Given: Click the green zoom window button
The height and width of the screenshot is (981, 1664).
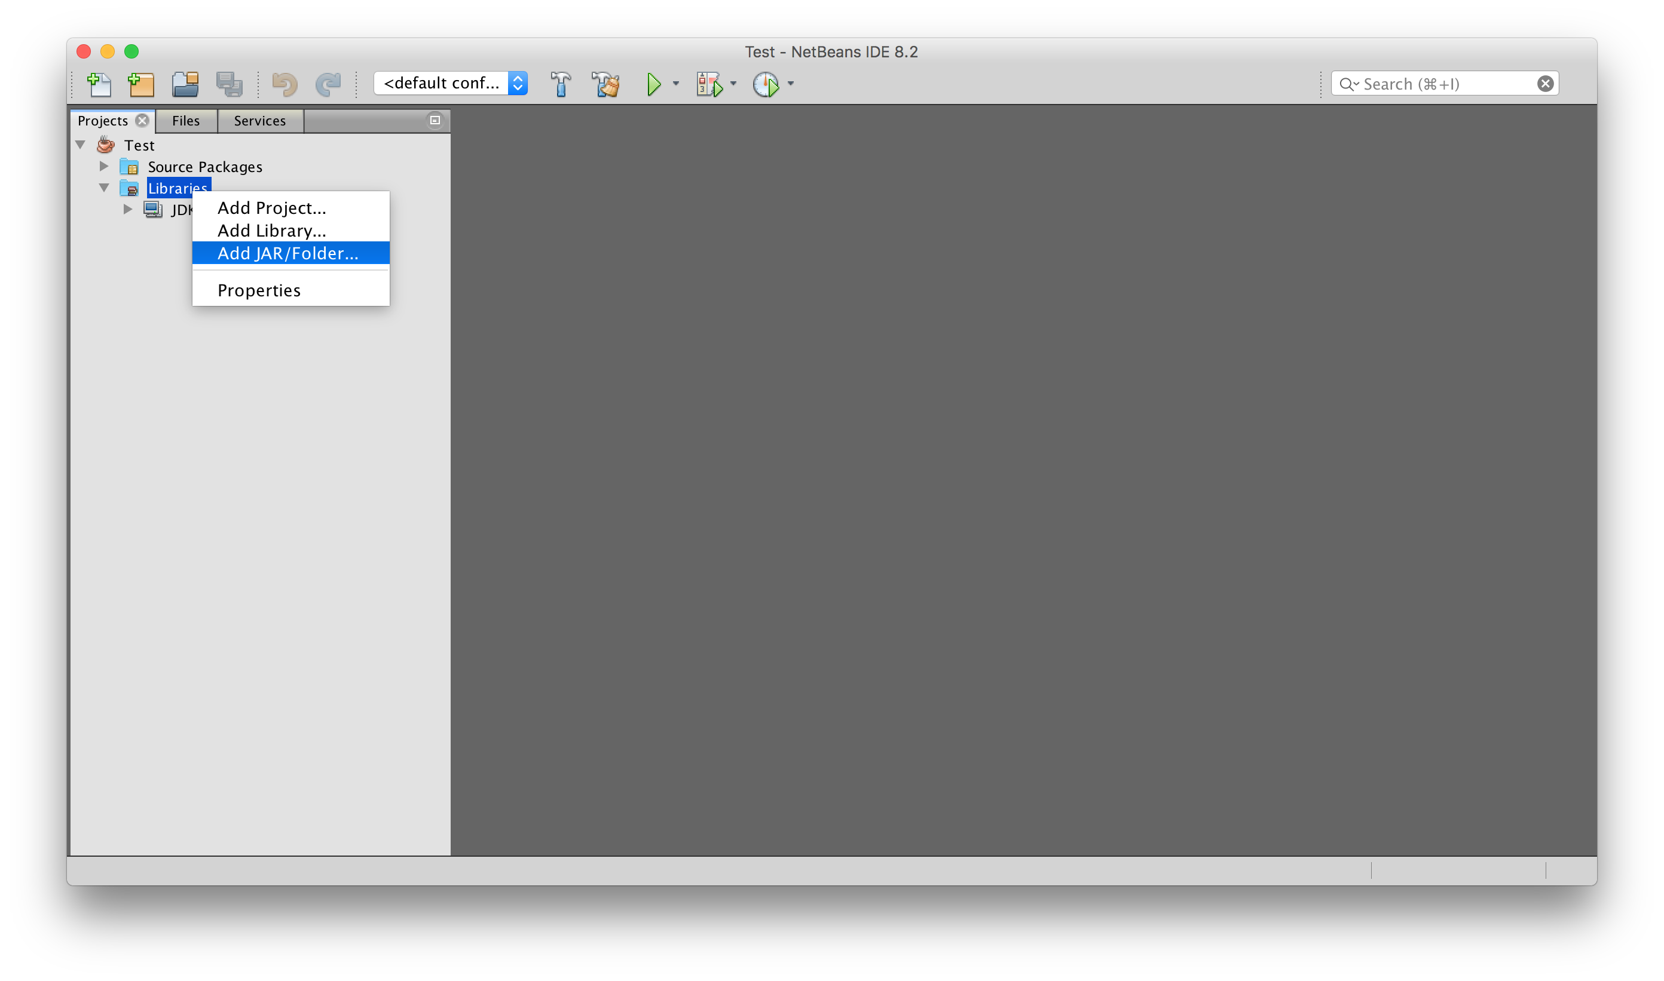Looking at the screenshot, I should click(131, 51).
